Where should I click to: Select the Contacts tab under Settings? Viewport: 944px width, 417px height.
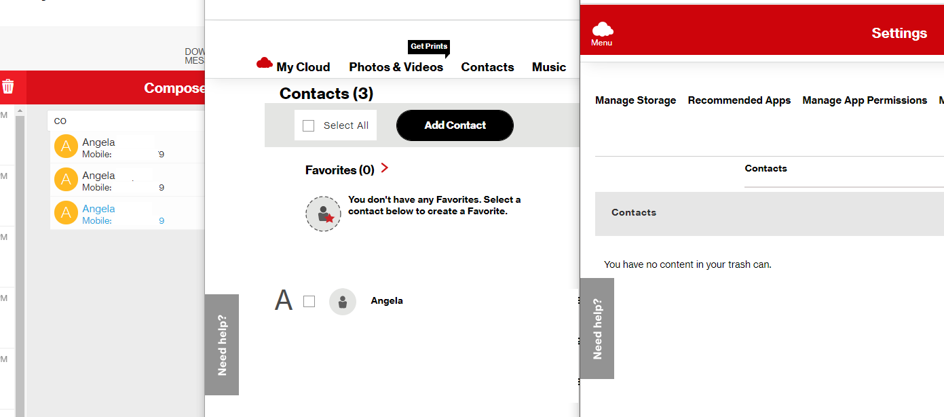(766, 168)
